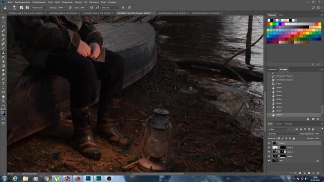Open Layers panel blend mode dropdown
Screen dimensions: 324x182
(283, 133)
